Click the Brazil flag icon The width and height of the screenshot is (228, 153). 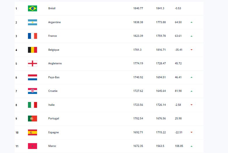[x=32, y=8]
